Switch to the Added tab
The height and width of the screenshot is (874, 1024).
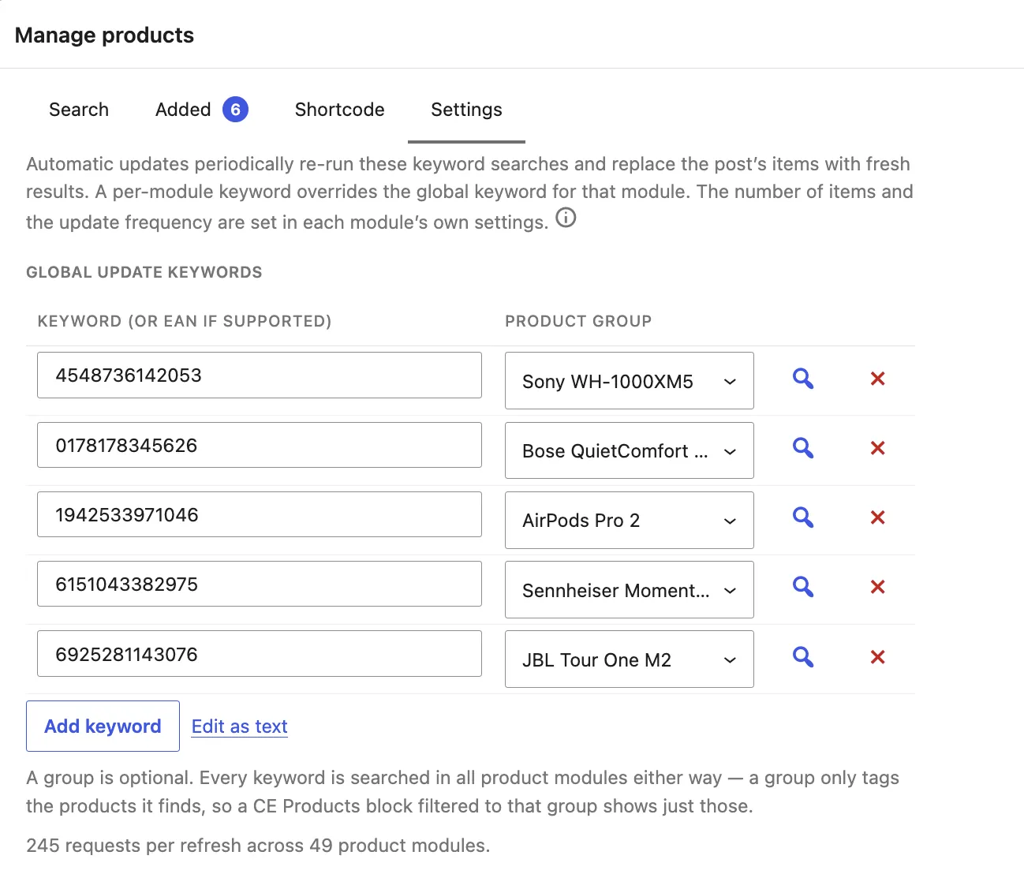pos(202,110)
